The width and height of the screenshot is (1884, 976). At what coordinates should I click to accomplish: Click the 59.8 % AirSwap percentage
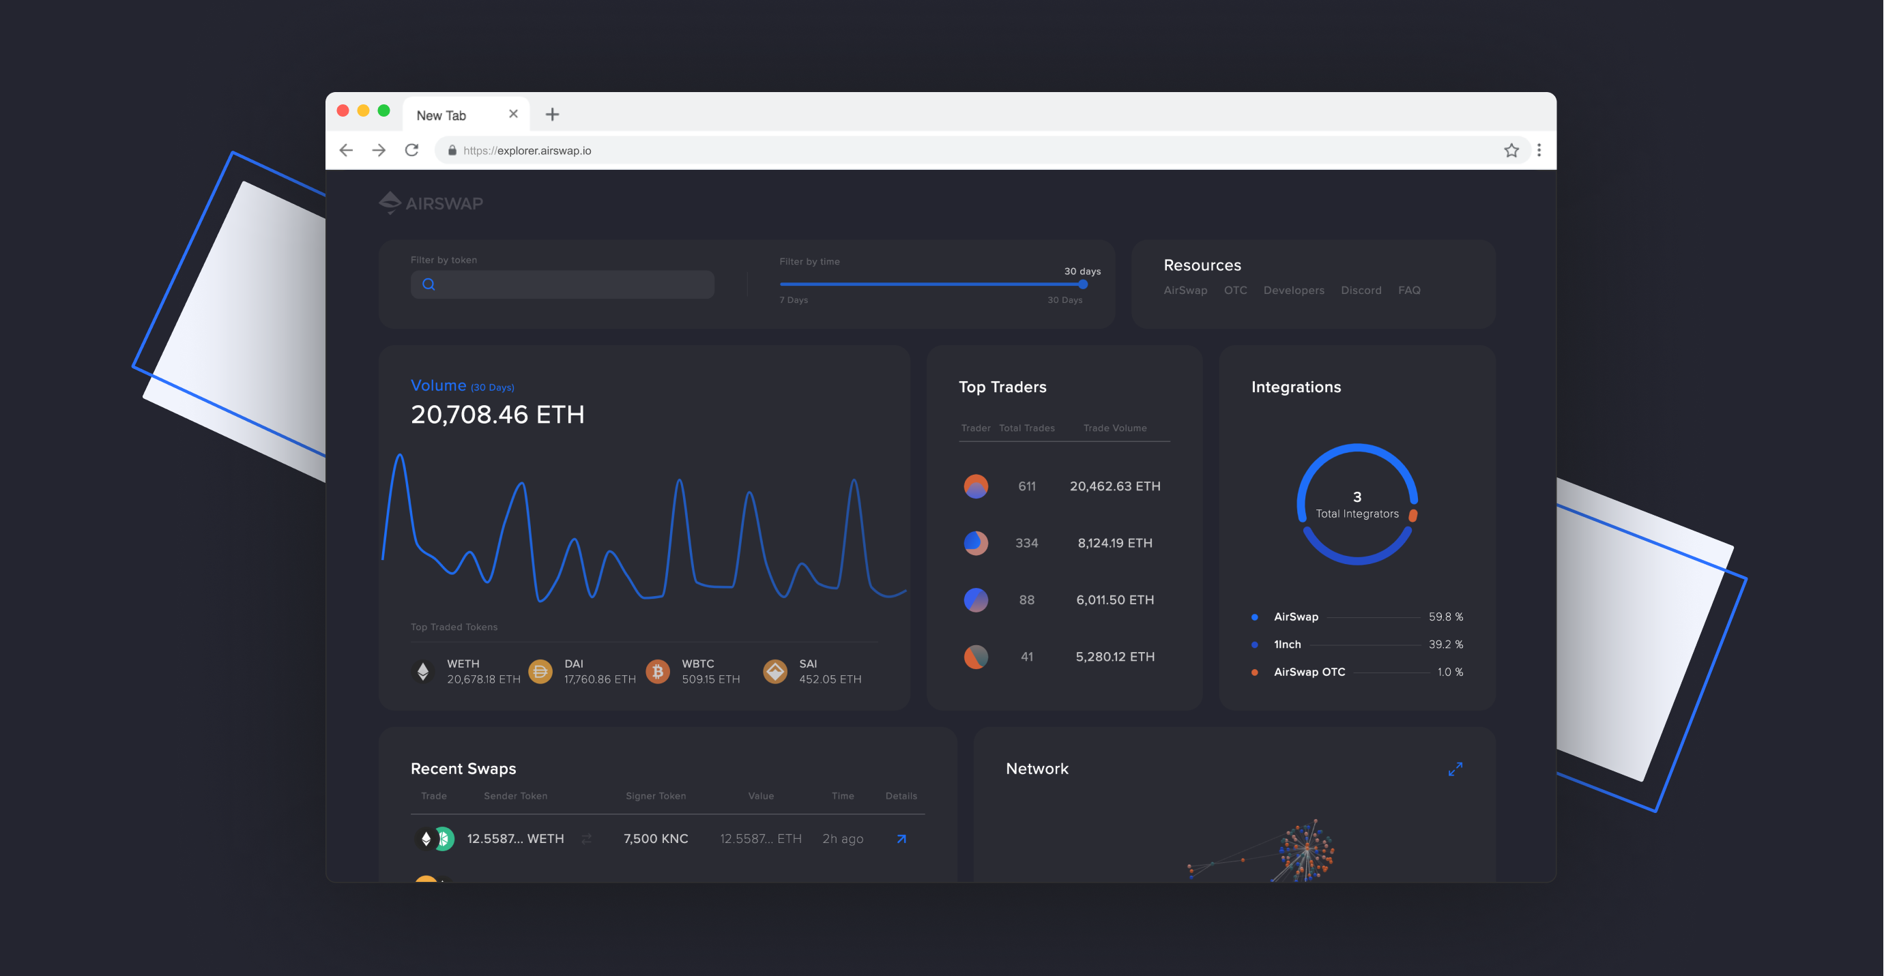pos(1446,617)
